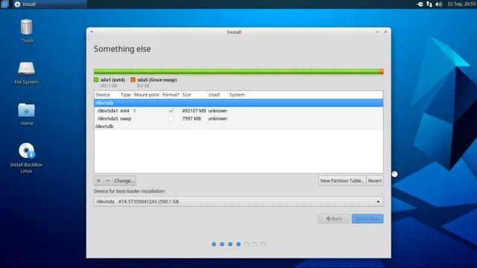477x268 pixels.
Task: Launch the Install BackBox Linux desktop icon
Action: coord(27,157)
